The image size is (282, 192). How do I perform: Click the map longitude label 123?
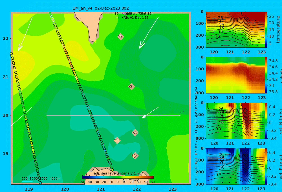[173, 189]
